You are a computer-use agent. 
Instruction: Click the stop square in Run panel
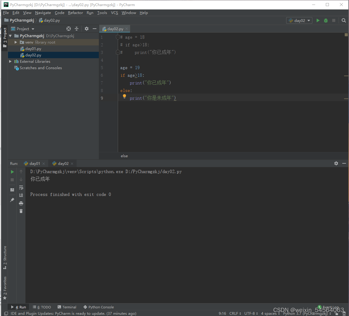coord(12,180)
